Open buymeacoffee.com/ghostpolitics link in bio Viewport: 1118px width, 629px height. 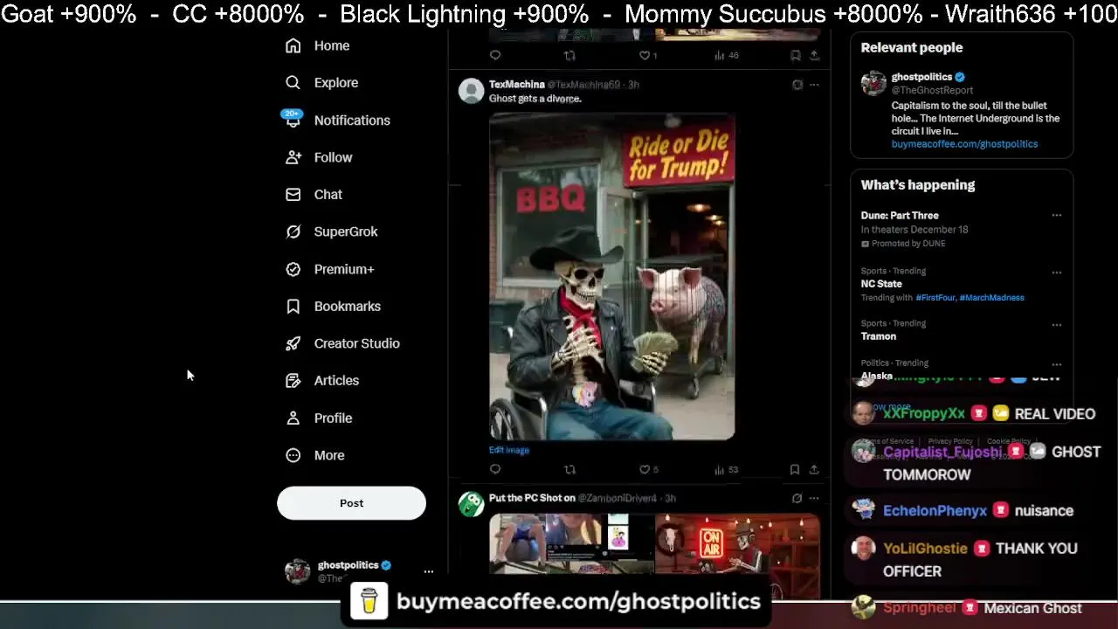(964, 144)
